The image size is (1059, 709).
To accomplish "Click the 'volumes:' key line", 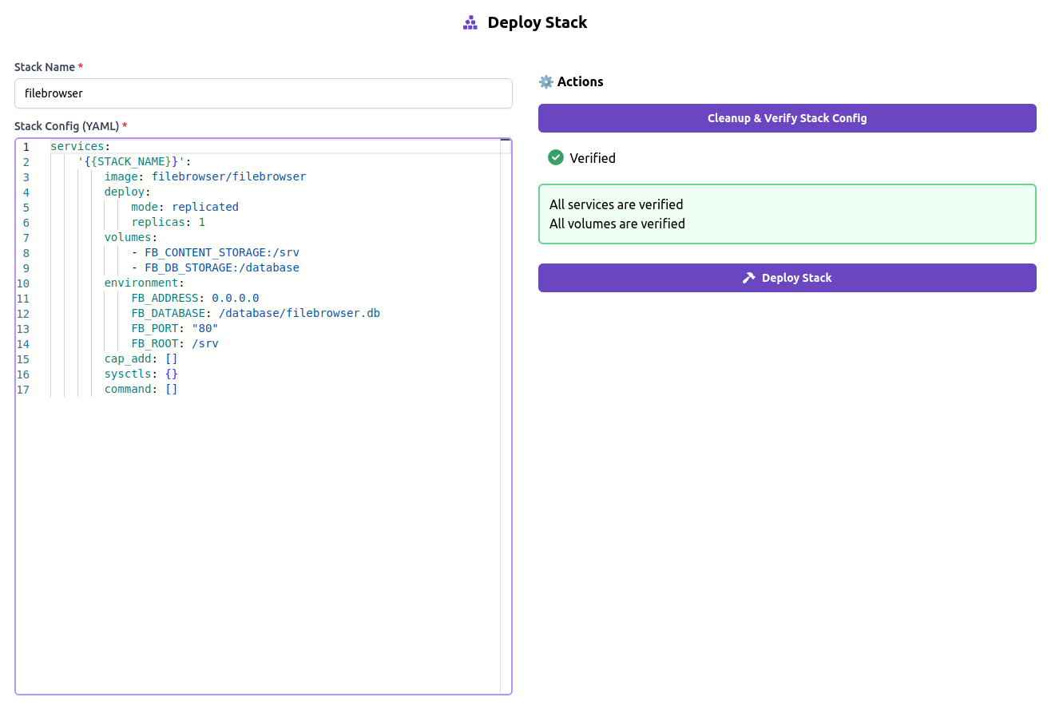I will click(131, 237).
